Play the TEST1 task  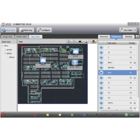pyautogui.click(x=101, y=103)
